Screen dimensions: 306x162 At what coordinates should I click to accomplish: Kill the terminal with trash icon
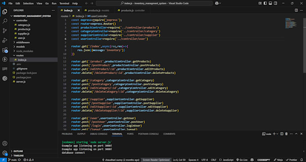click(x=286, y=134)
